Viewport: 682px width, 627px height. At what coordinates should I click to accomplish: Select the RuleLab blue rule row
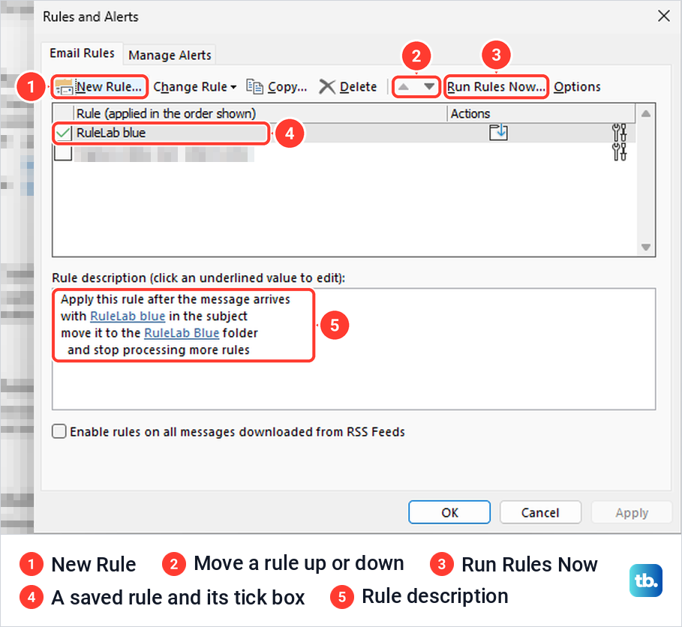[x=344, y=133]
